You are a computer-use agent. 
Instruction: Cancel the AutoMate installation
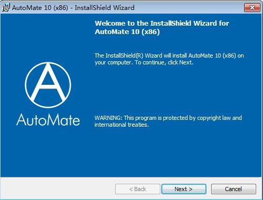pos(234,189)
